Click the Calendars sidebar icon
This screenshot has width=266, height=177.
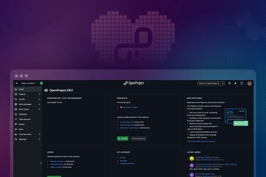16,114
